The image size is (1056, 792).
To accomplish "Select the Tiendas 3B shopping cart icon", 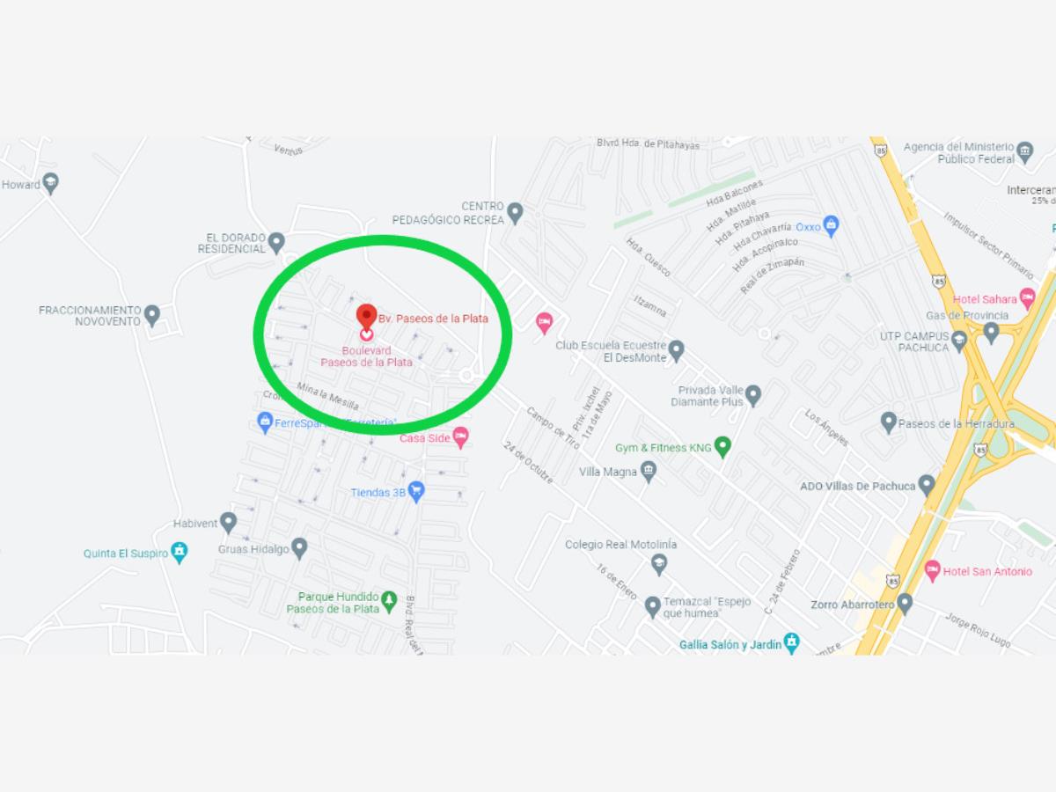I will coord(416,491).
